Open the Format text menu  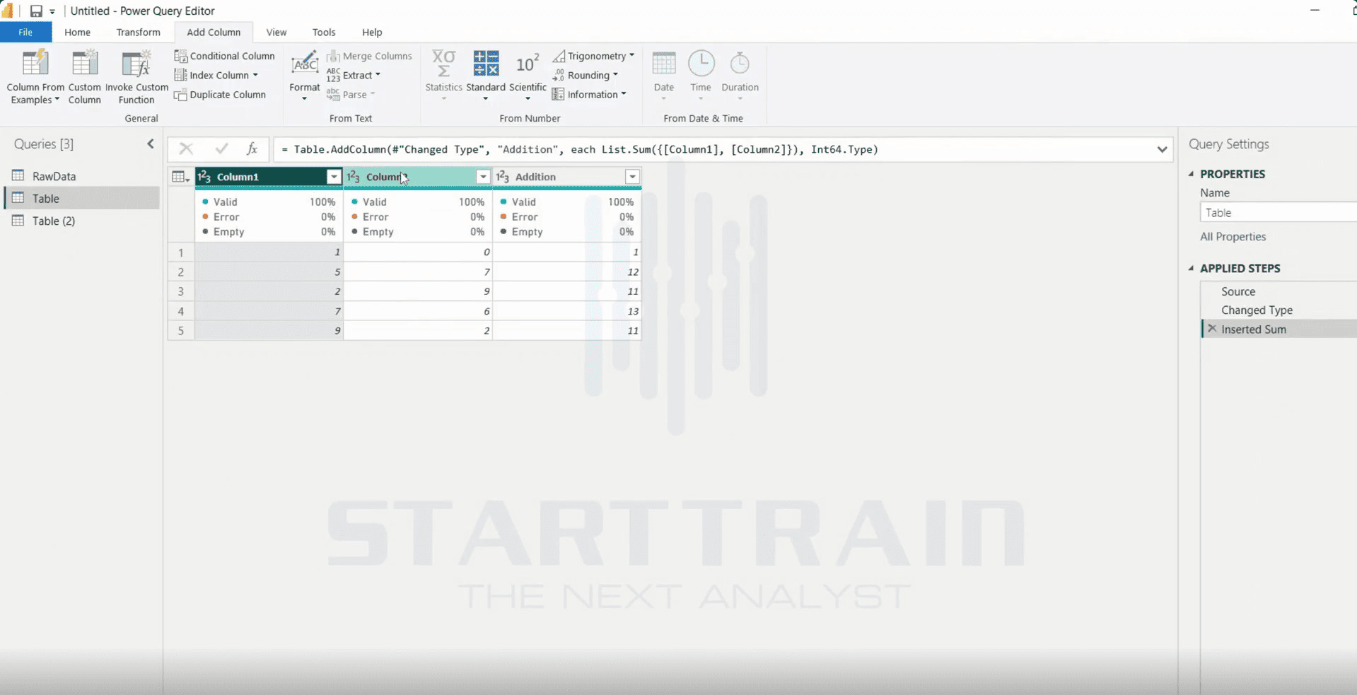click(x=304, y=76)
